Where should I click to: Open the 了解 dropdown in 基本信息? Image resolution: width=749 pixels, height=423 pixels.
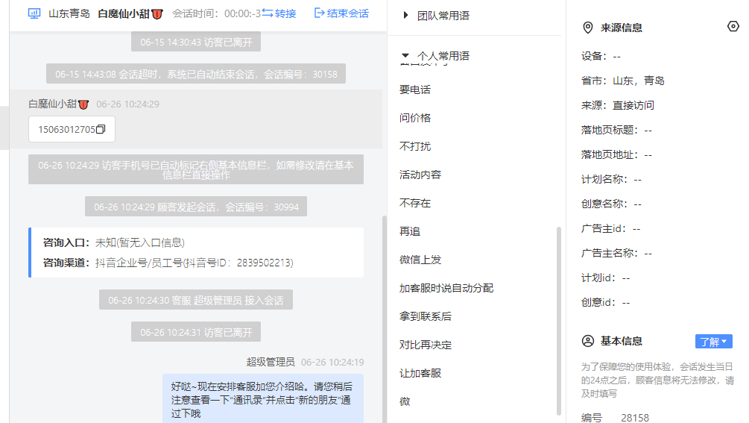pos(714,341)
